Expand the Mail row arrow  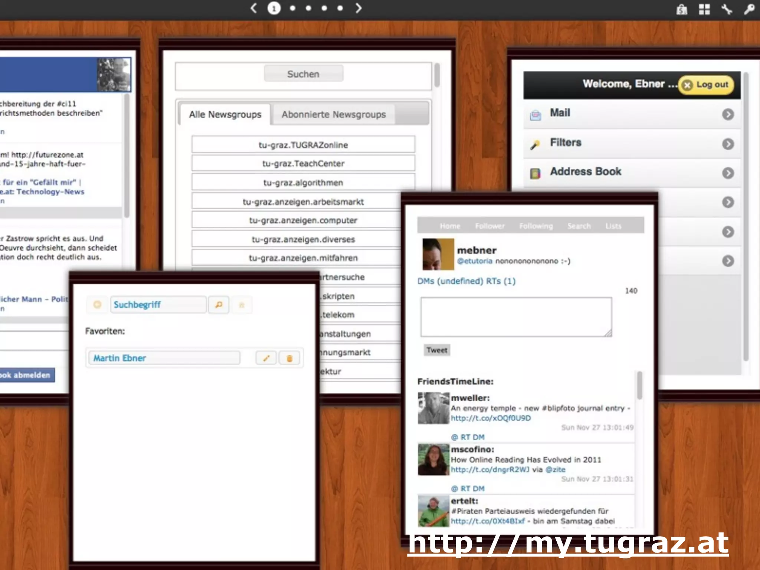pos(728,114)
